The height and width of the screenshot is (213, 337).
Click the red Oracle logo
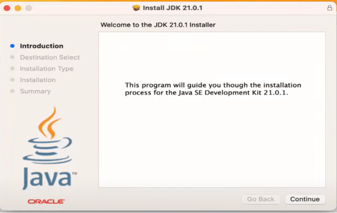(46, 201)
